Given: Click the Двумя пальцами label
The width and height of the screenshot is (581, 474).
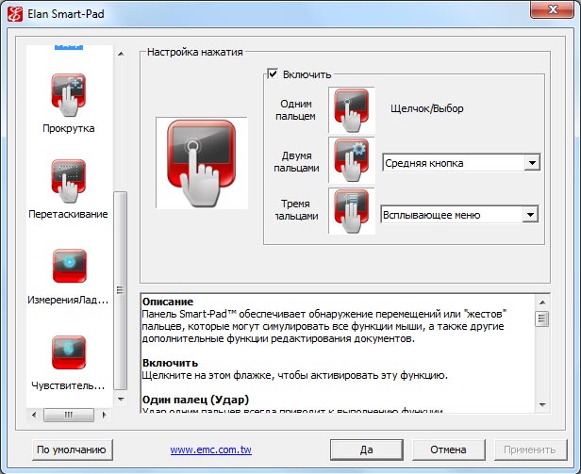Looking at the screenshot, I should [x=296, y=162].
